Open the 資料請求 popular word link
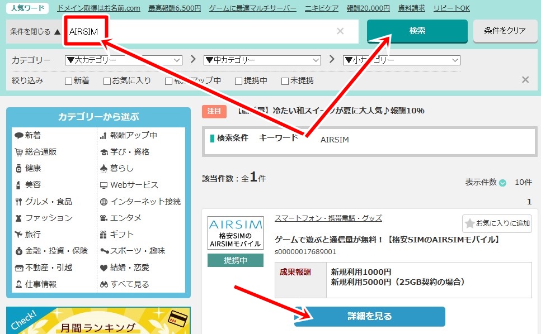 (x=412, y=8)
